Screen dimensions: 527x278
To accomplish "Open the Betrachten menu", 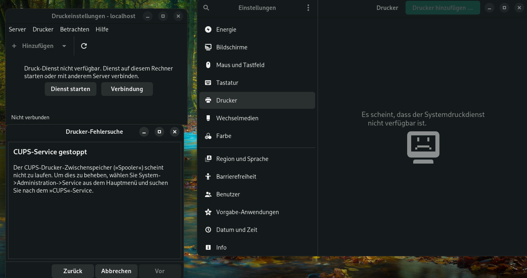I will coord(75,29).
